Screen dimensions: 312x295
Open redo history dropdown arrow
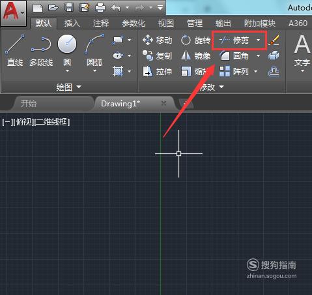[x=150, y=8]
